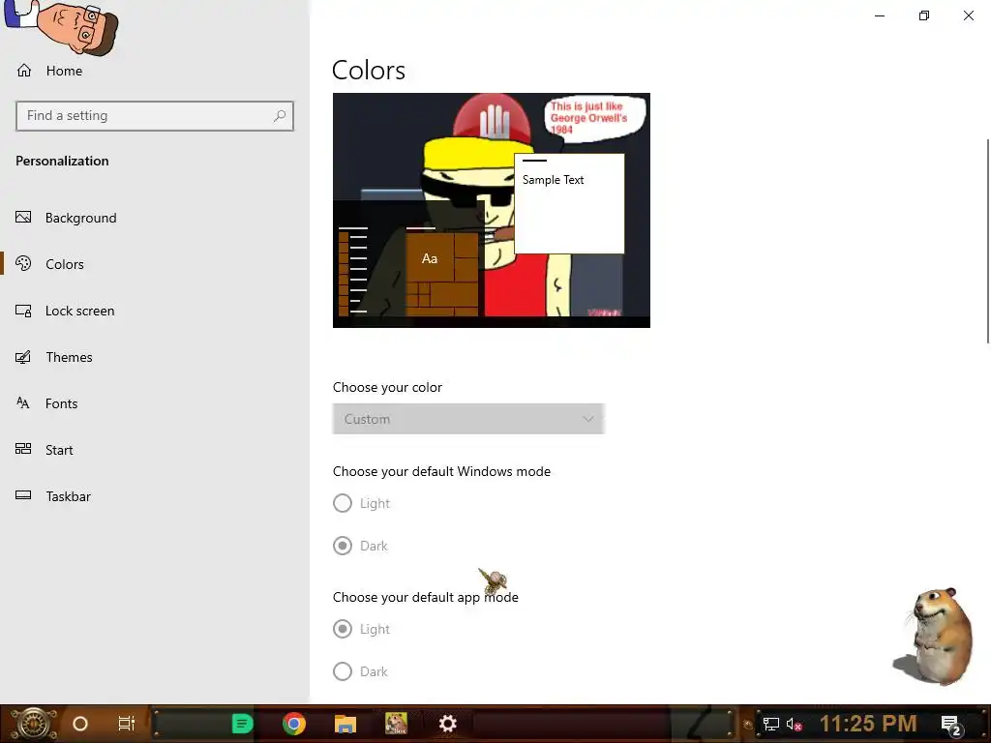Viewport: 991px width, 743px height.
Task: Open Start personalization settings
Action: [59, 450]
